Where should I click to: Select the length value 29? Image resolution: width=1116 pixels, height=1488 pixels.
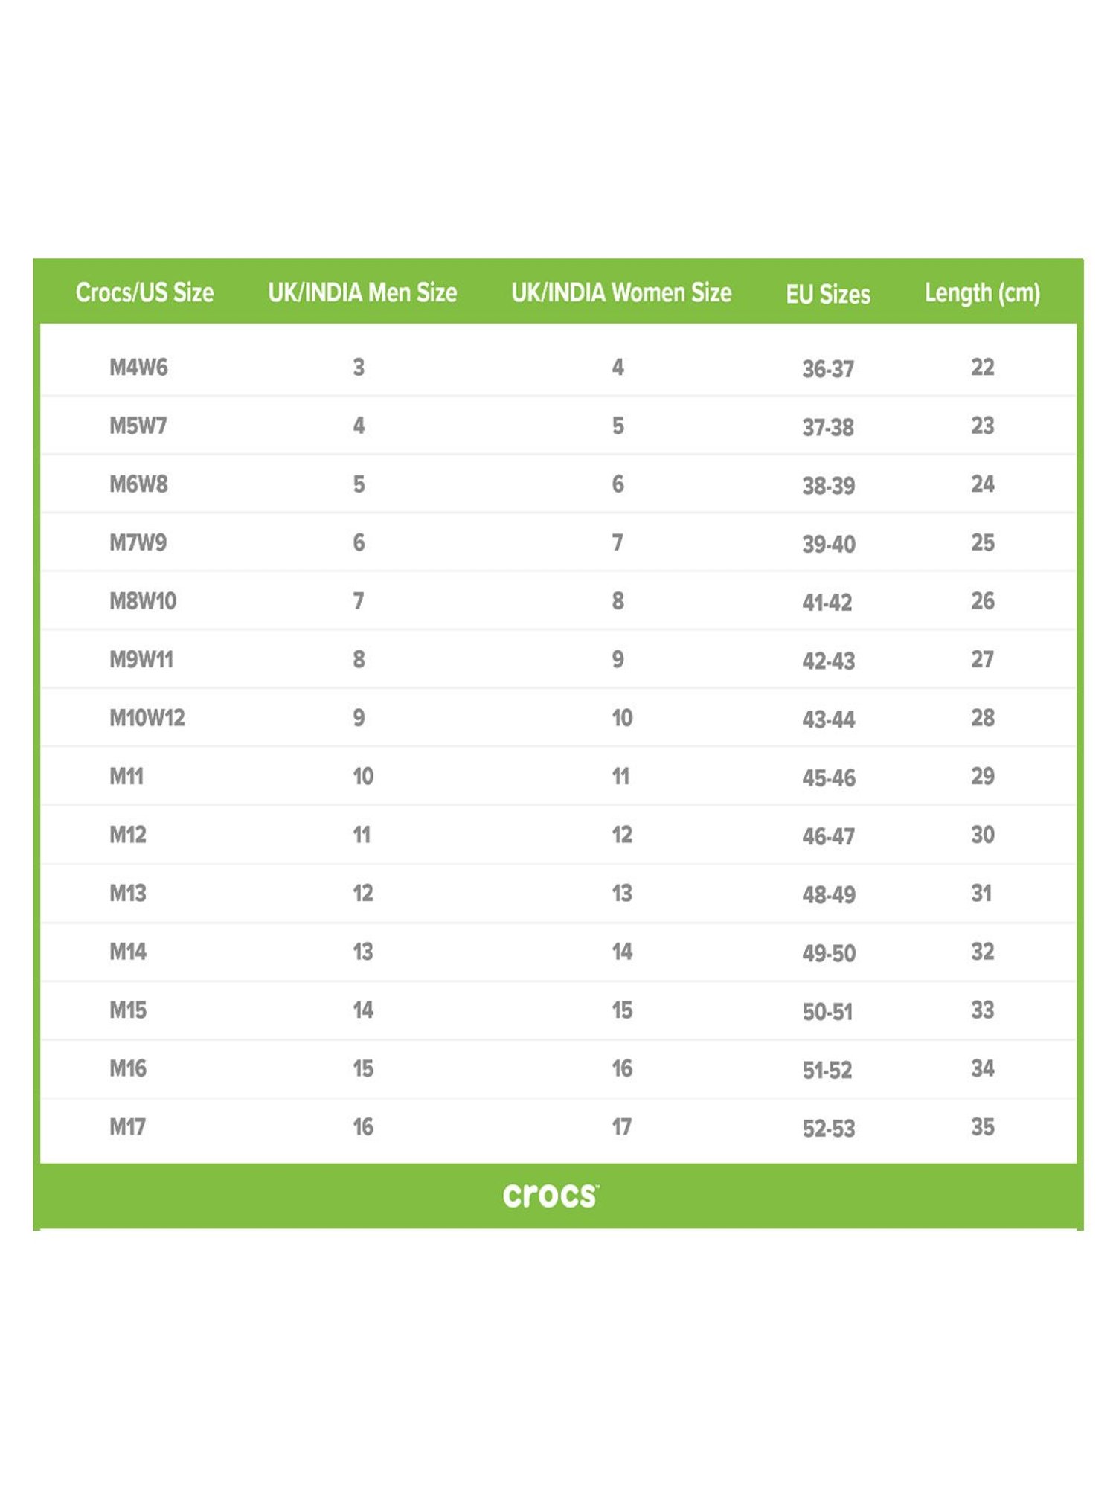[x=982, y=776]
